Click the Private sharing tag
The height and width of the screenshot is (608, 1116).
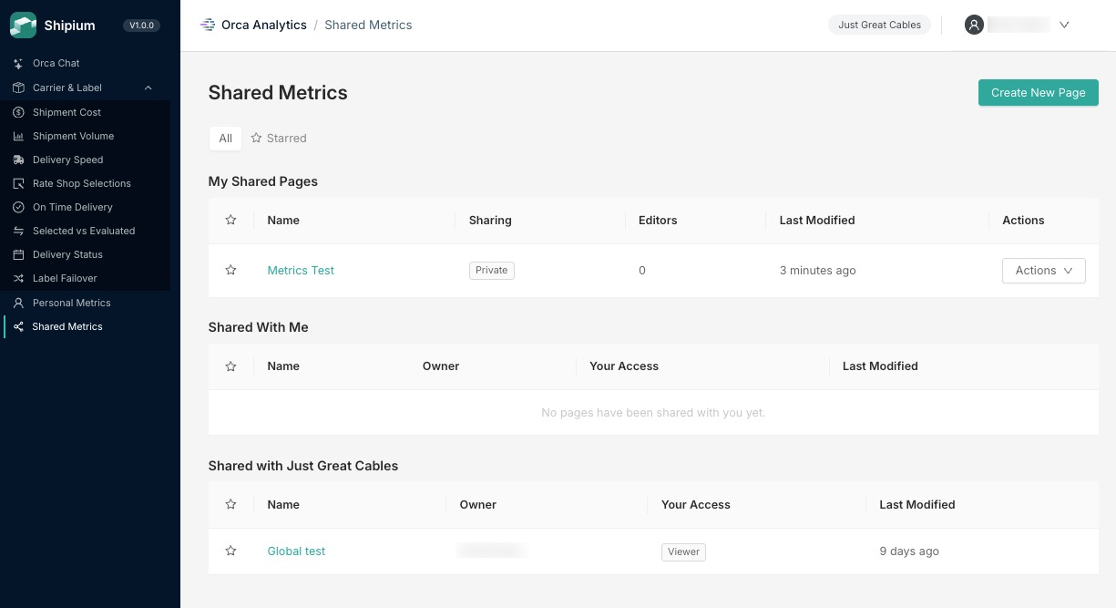tap(491, 270)
